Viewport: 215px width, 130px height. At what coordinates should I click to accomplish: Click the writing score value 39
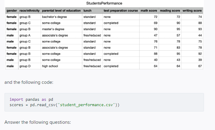coord(200,60)
